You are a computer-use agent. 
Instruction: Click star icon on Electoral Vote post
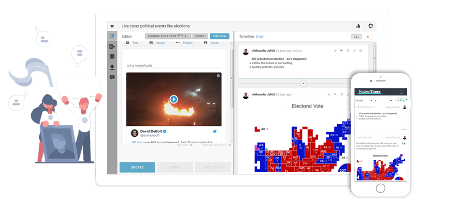[329, 94]
